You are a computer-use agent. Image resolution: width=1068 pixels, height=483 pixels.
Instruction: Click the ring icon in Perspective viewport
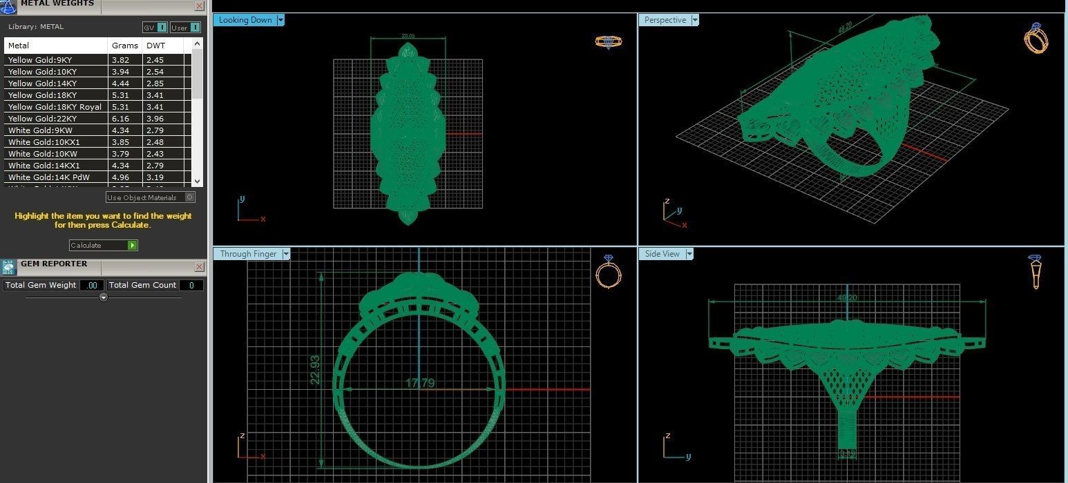click(x=1036, y=38)
